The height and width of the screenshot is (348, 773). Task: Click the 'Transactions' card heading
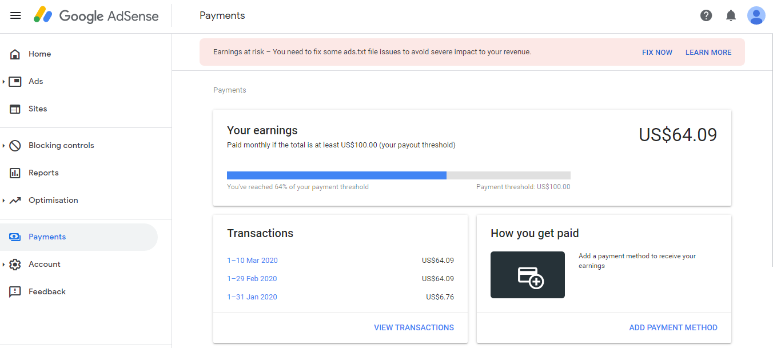[260, 233]
